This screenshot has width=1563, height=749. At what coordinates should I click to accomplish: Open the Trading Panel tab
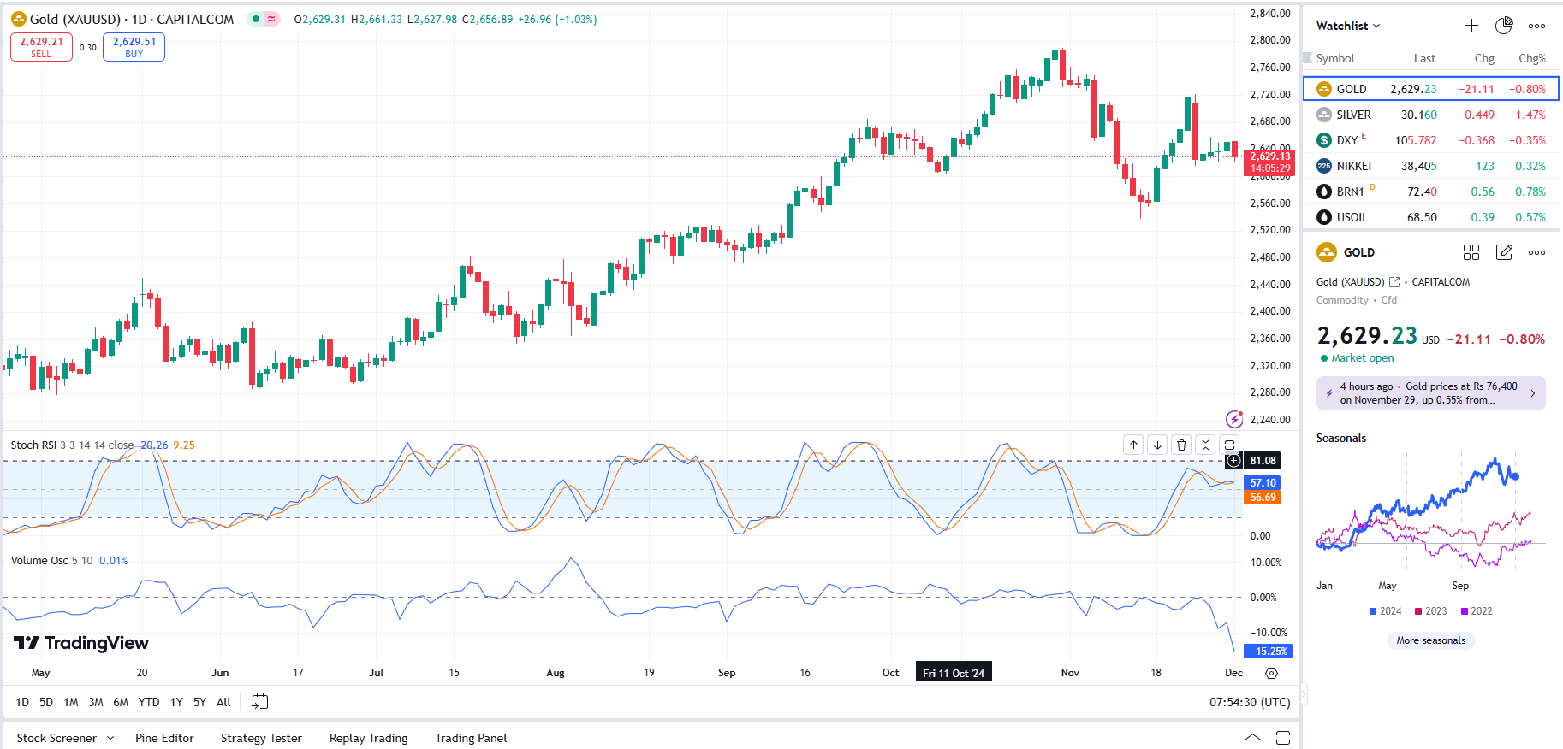click(471, 738)
